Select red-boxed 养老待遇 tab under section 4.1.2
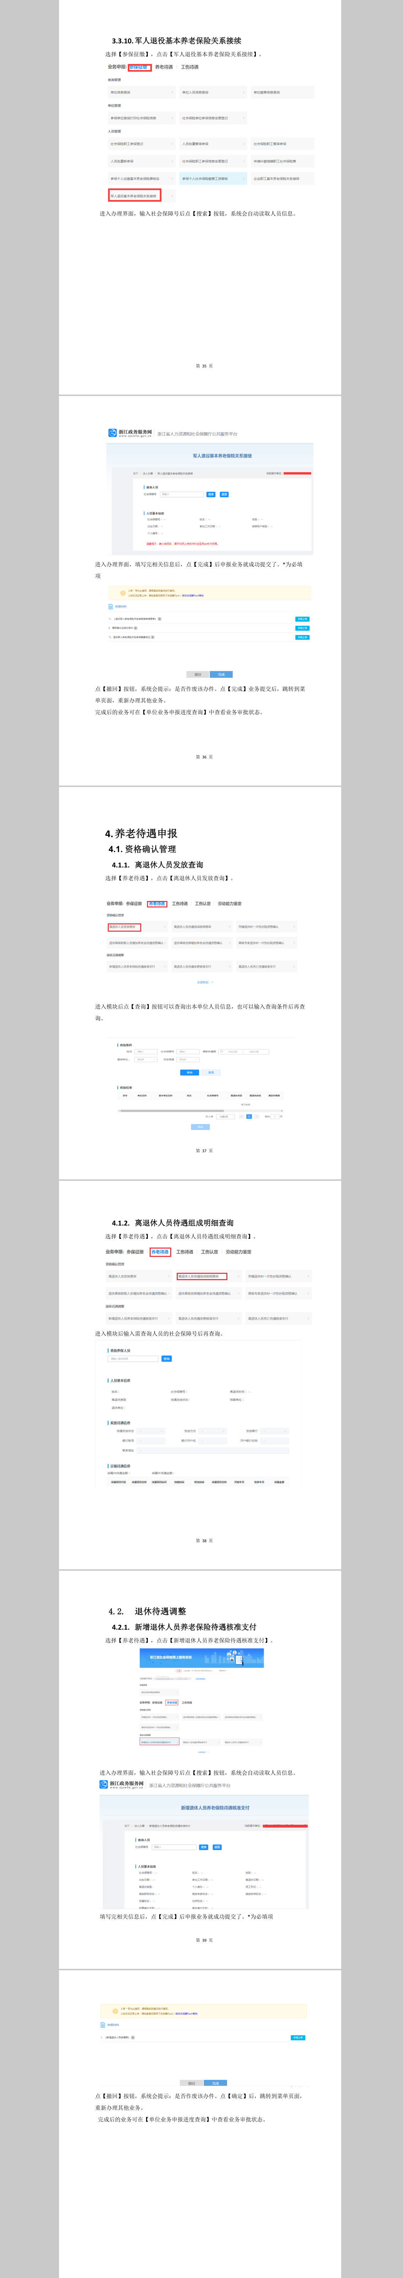The height and width of the screenshot is (2278, 403). click(160, 1252)
